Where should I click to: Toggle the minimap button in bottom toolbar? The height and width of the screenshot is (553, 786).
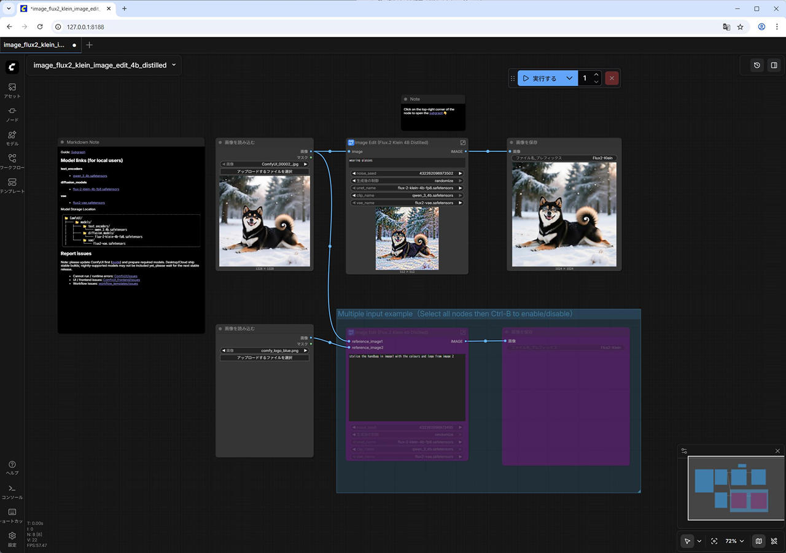click(759, 541)
